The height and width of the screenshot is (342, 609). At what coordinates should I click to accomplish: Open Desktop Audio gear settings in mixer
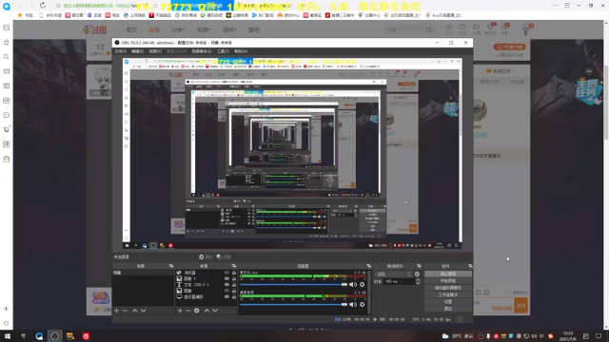(x=362, y=304)
